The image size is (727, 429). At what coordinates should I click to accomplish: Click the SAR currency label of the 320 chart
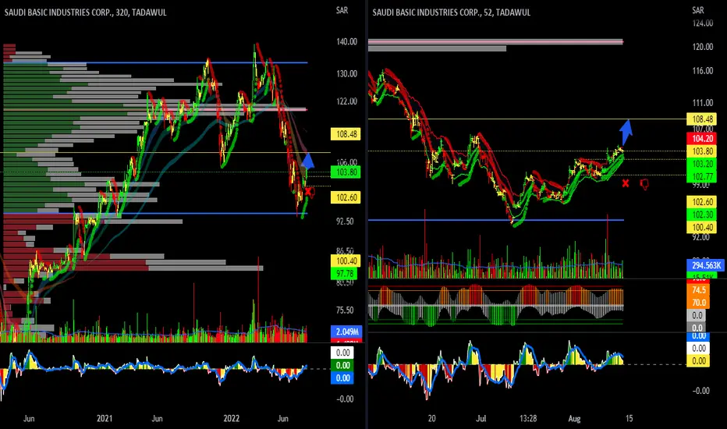(x=342, y=10)
